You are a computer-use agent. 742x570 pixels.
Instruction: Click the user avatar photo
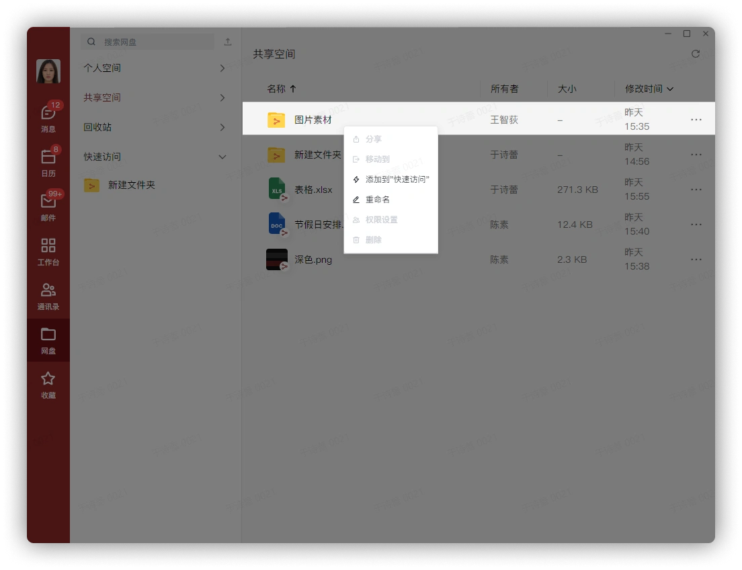[48, 71]
